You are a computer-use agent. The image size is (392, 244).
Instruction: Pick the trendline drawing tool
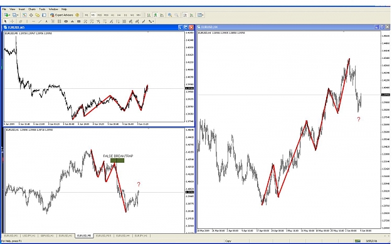[40, 21]
